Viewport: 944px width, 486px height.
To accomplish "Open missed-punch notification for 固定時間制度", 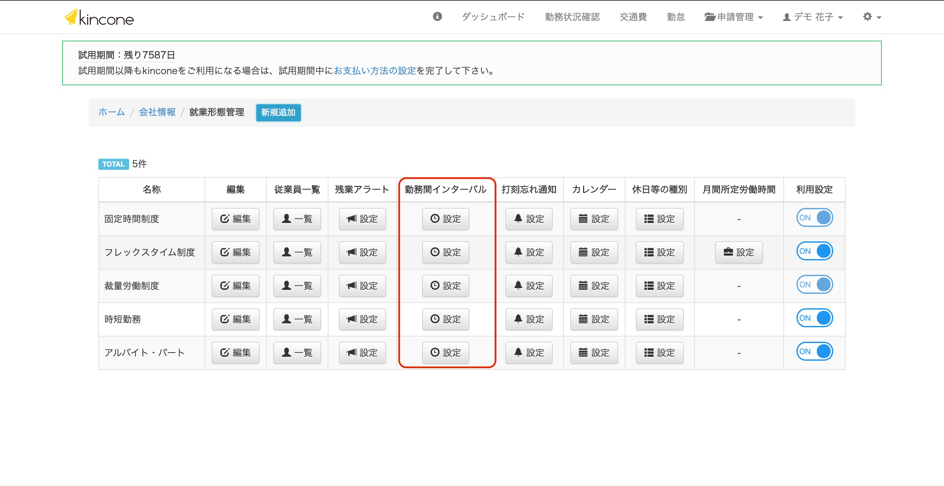I will (529, 219).
